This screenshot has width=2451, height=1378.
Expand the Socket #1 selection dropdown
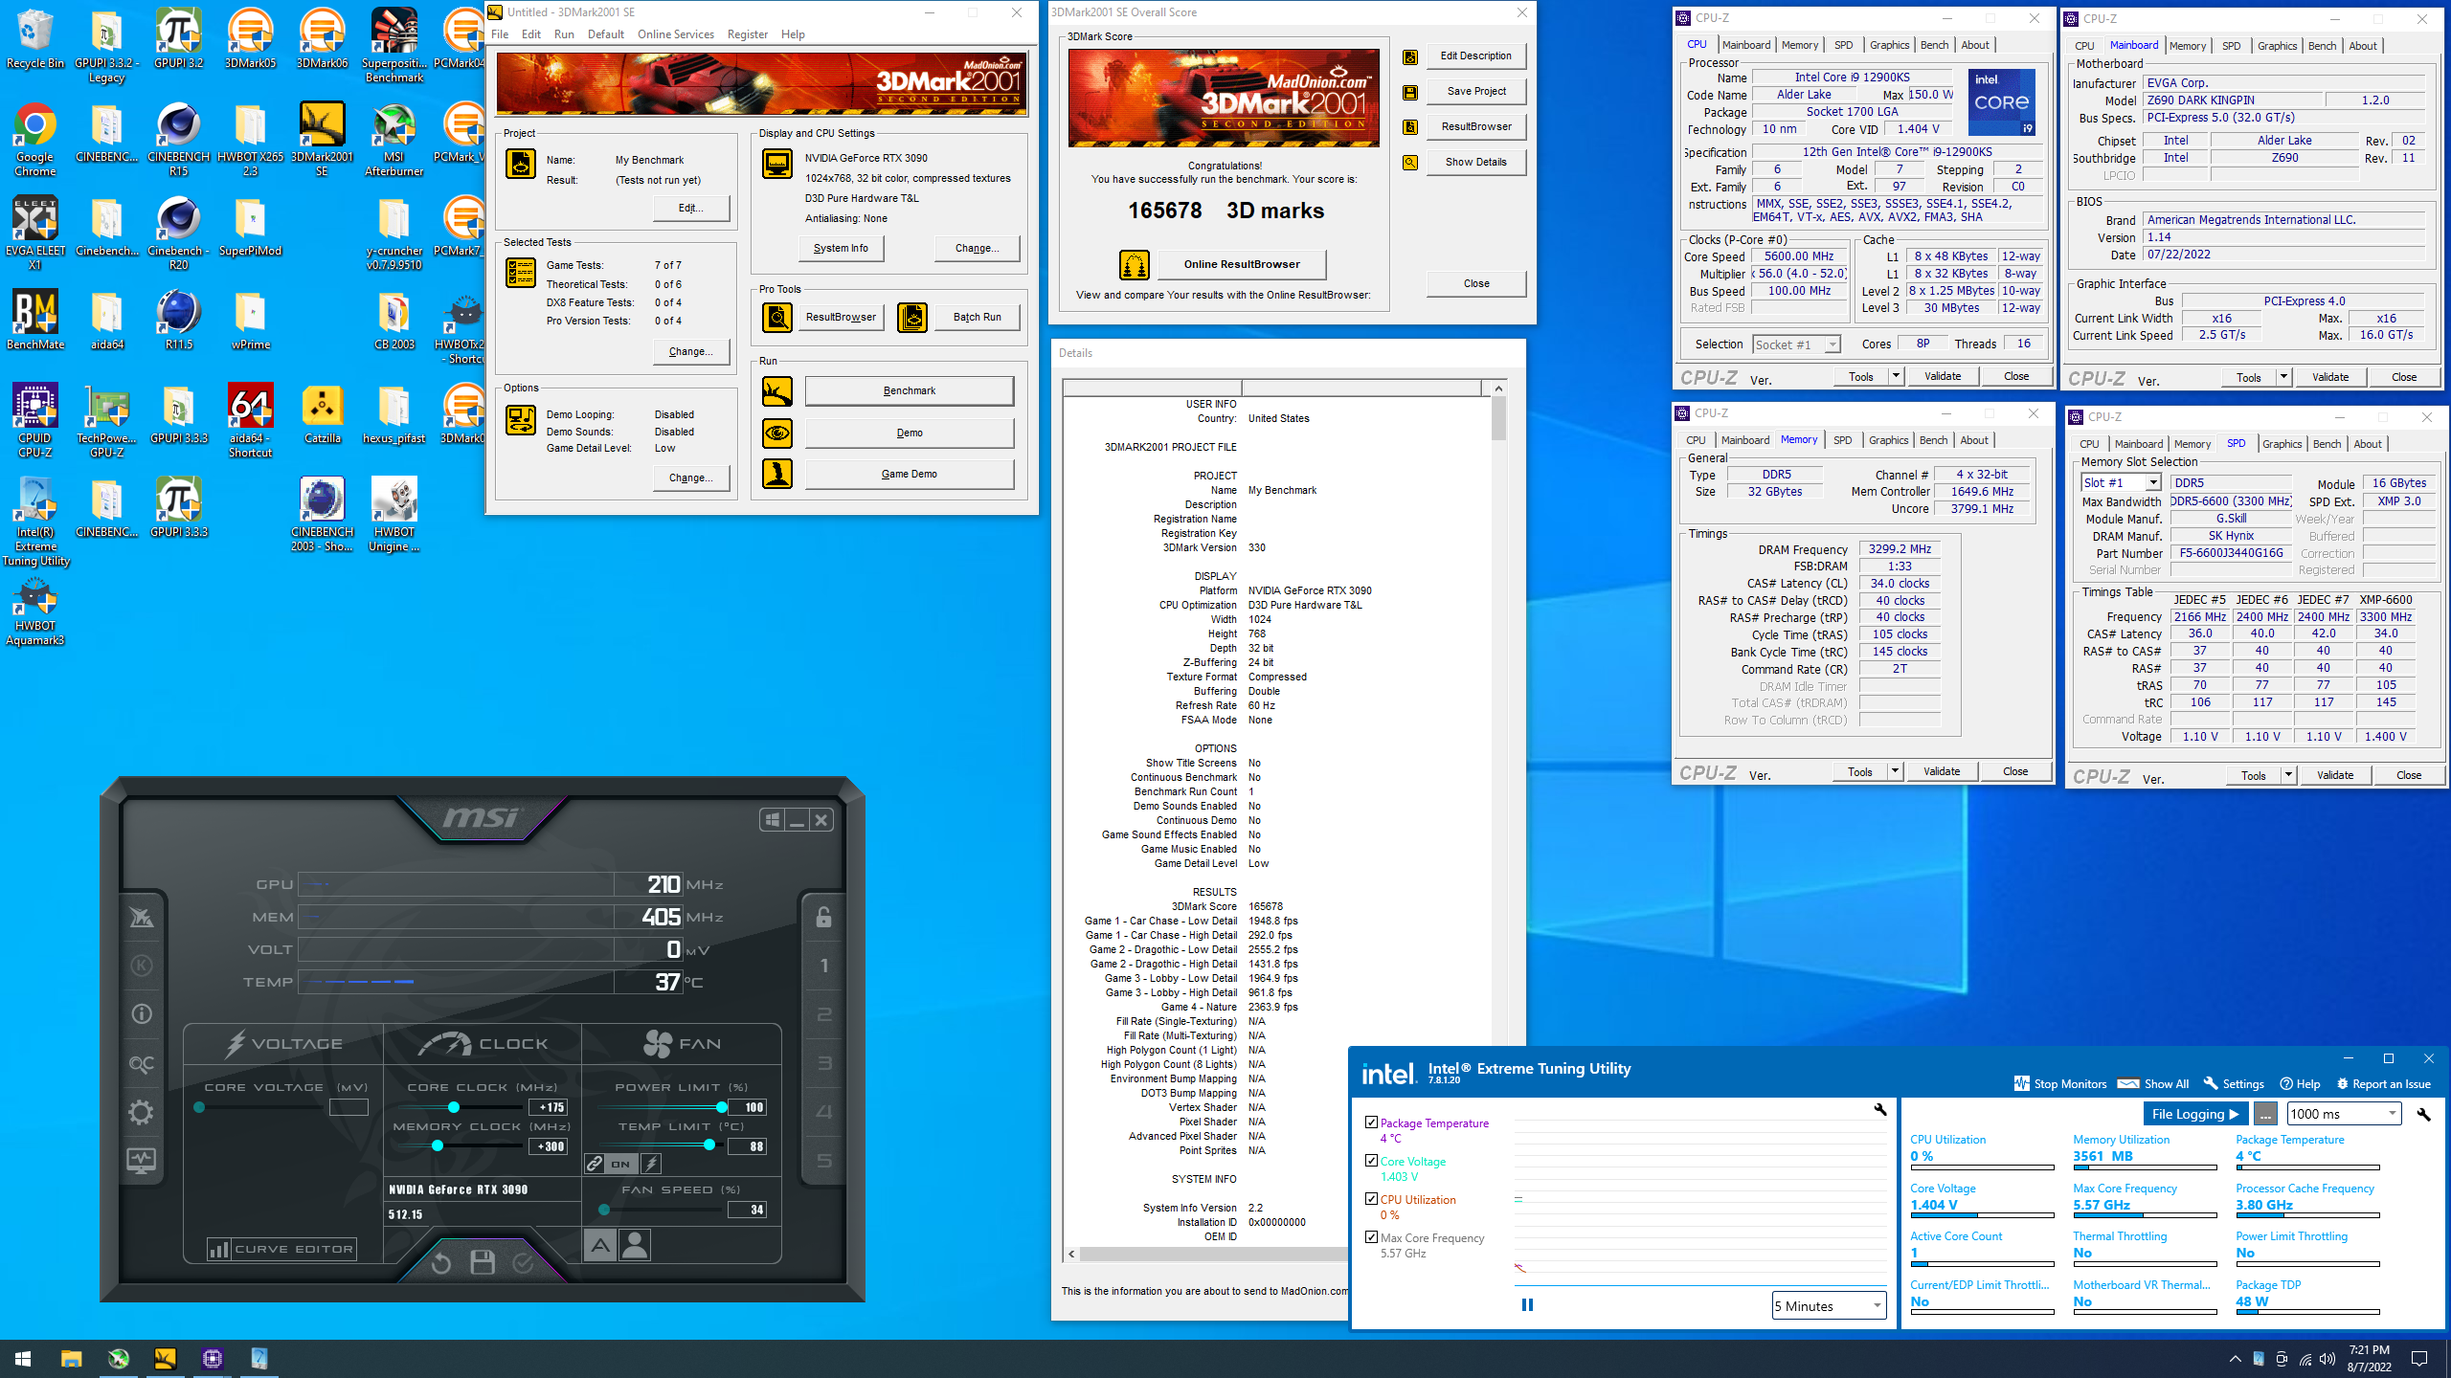[x=1832, y=344]
